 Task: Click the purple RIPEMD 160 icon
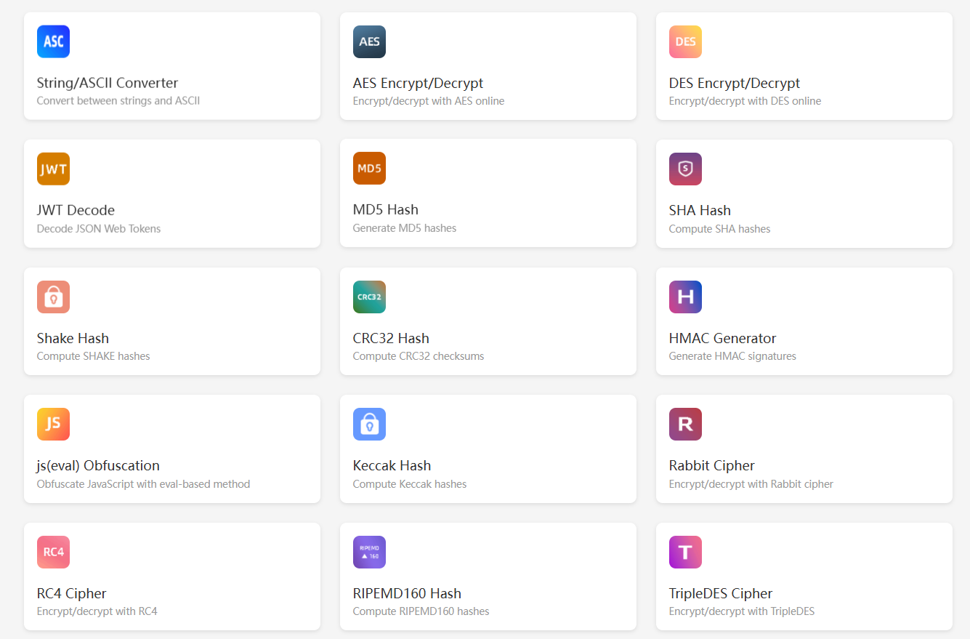(x=369, y=552)
